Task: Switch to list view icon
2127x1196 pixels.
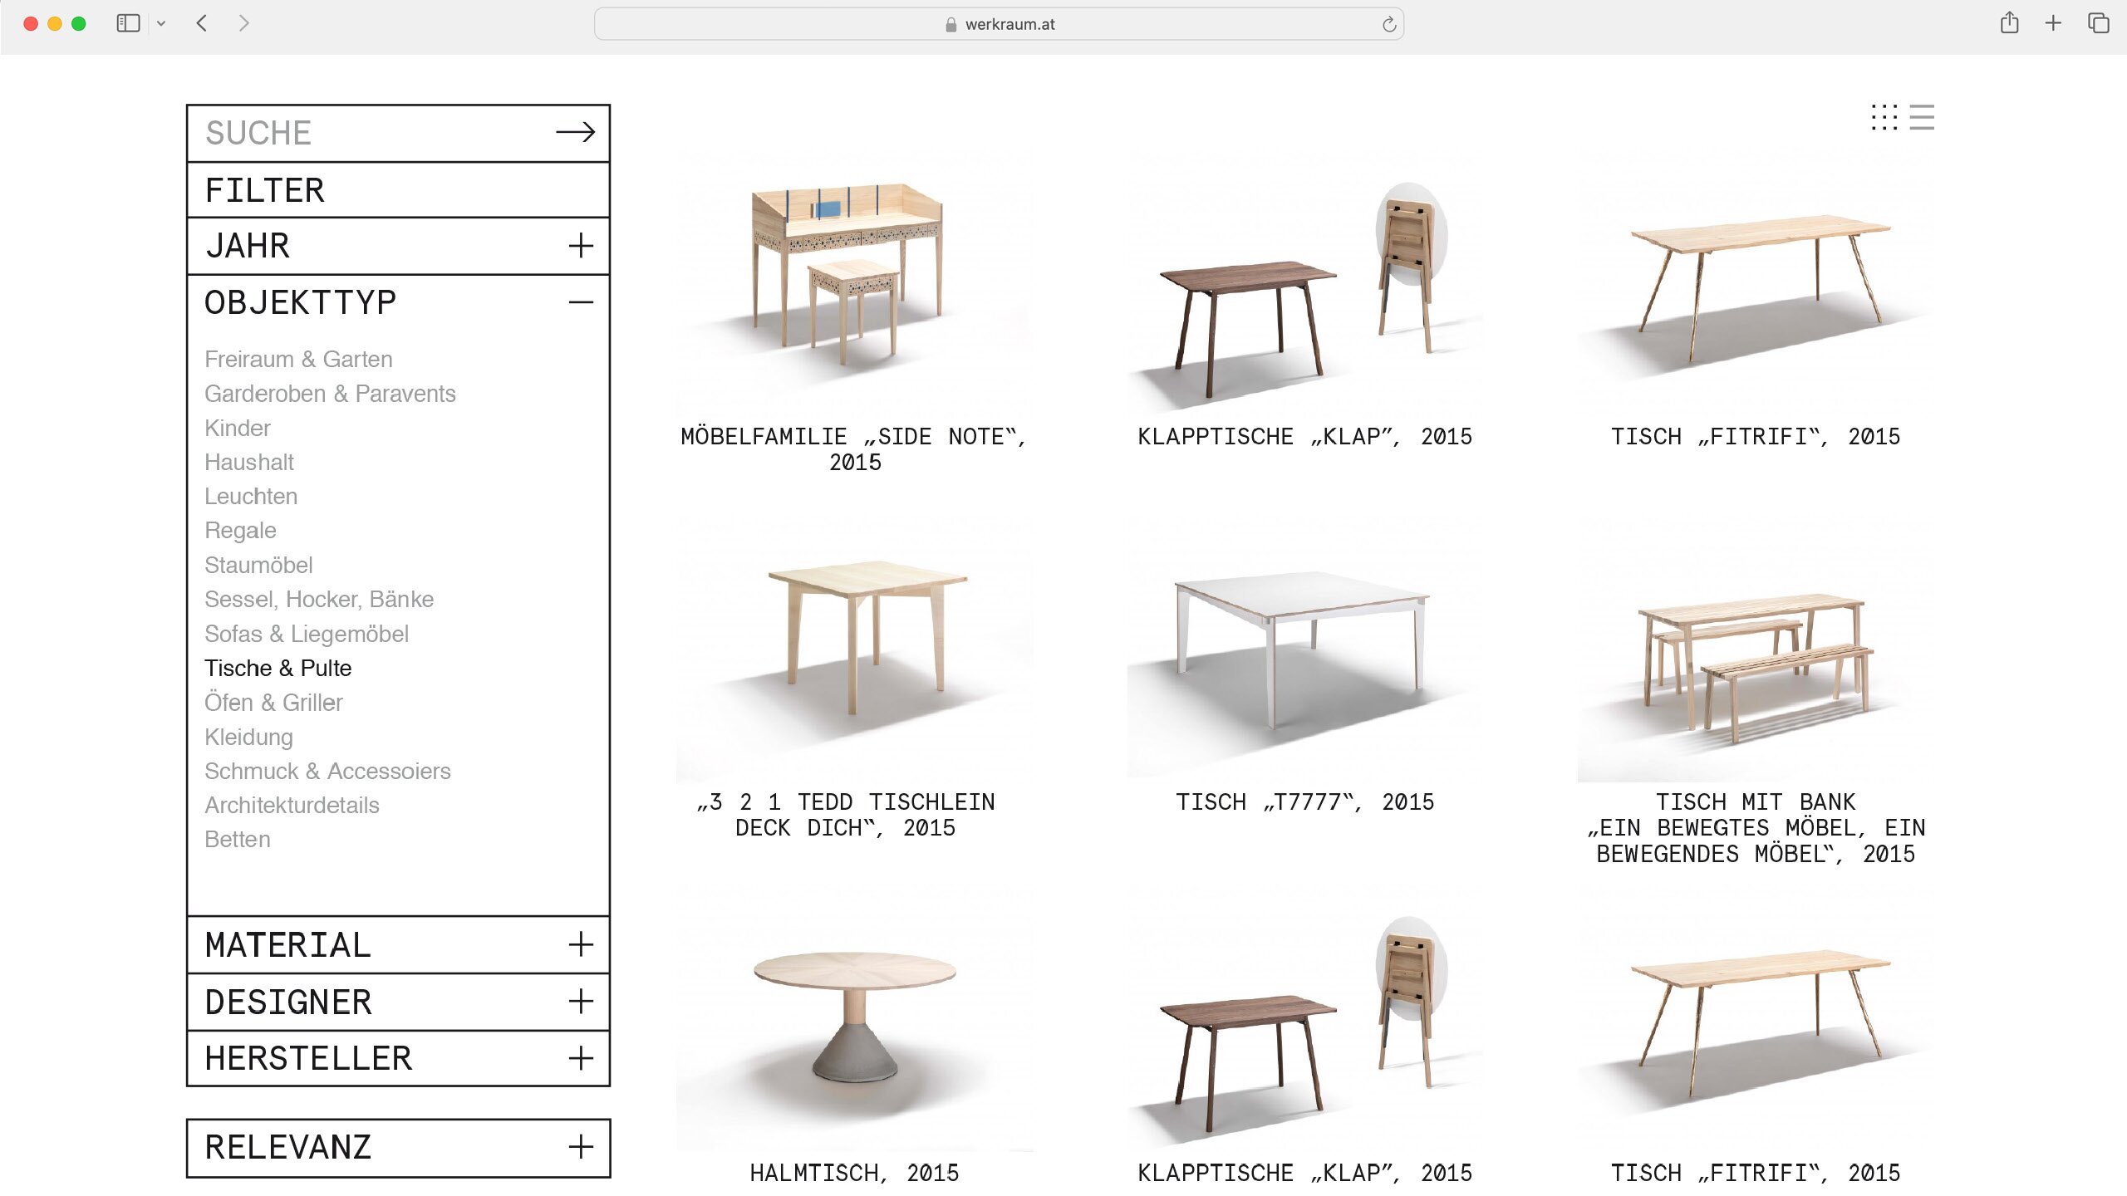Action: (x=1922, y=117)
